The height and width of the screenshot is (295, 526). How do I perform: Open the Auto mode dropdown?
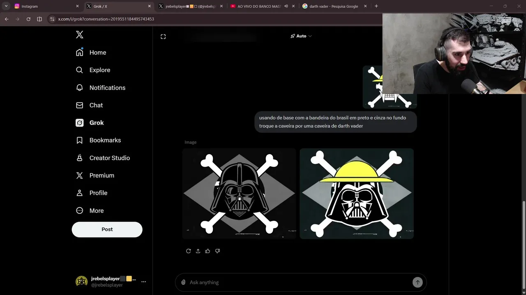click(x=301, y=36)
